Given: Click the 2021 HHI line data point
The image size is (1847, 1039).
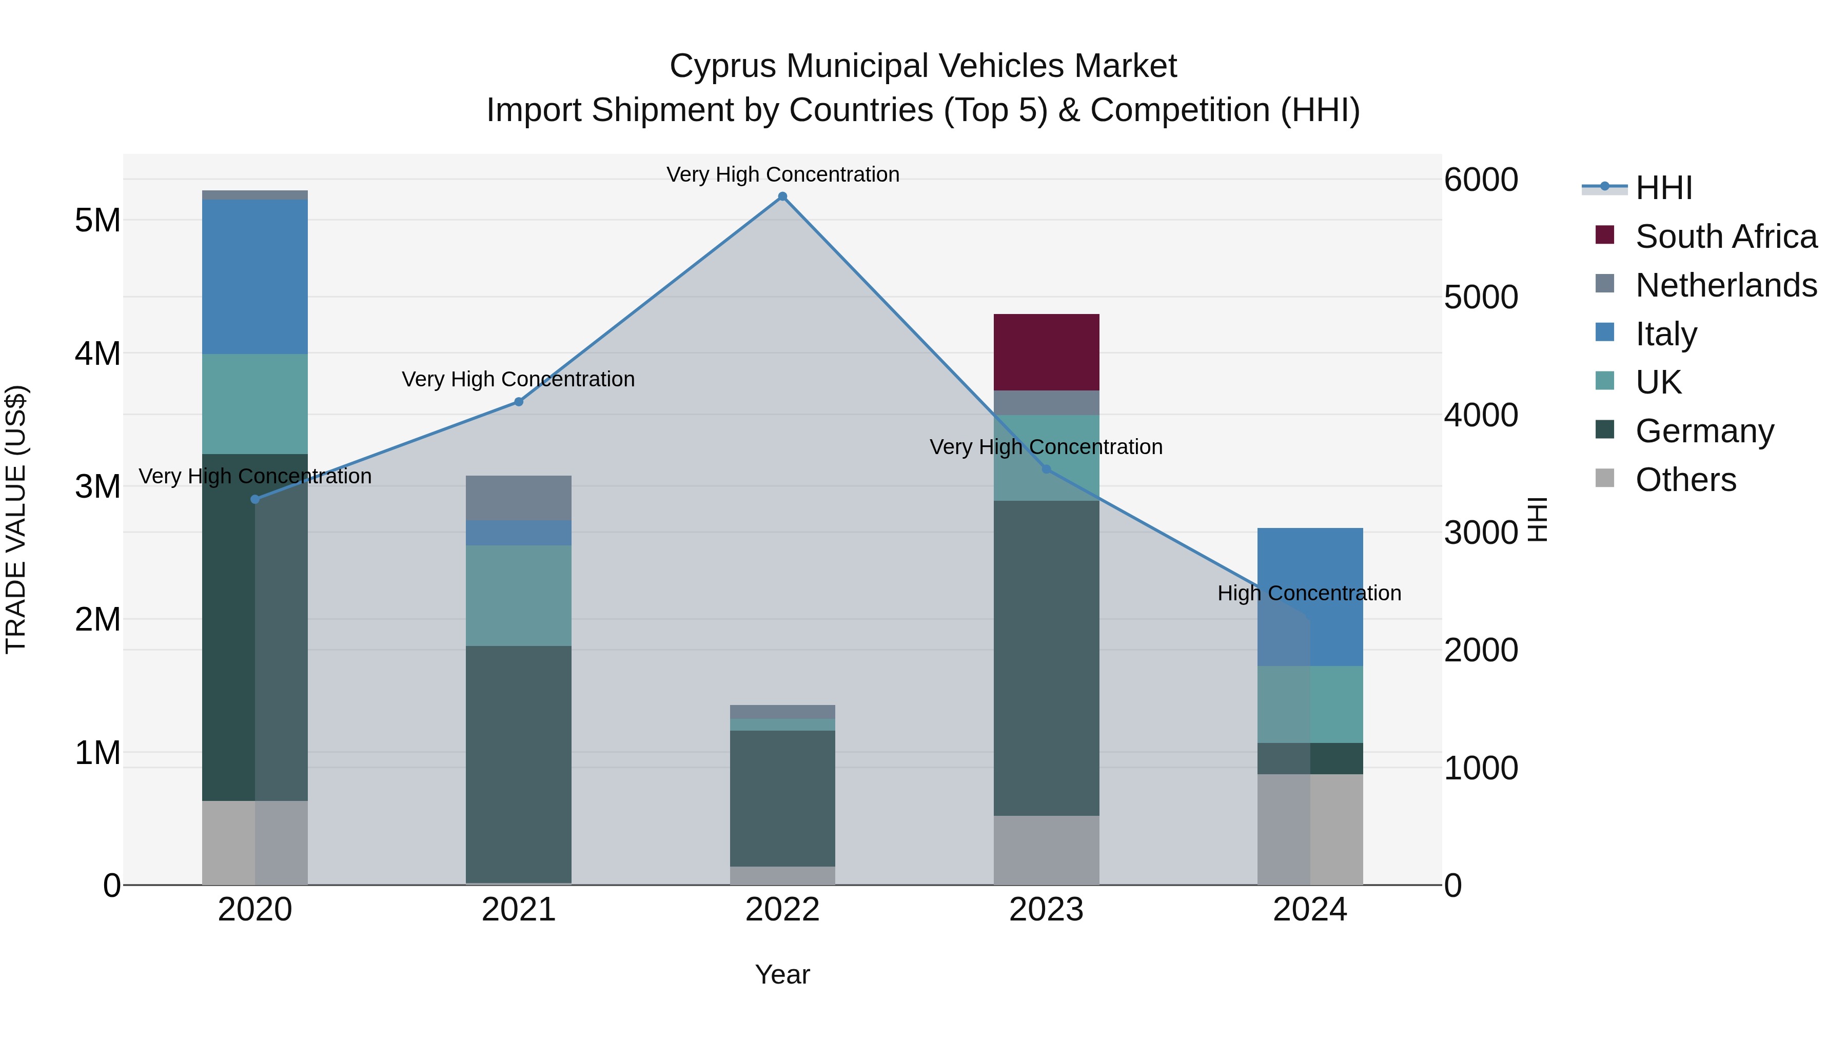Looking at the screenshot, I should click(519, 402).
